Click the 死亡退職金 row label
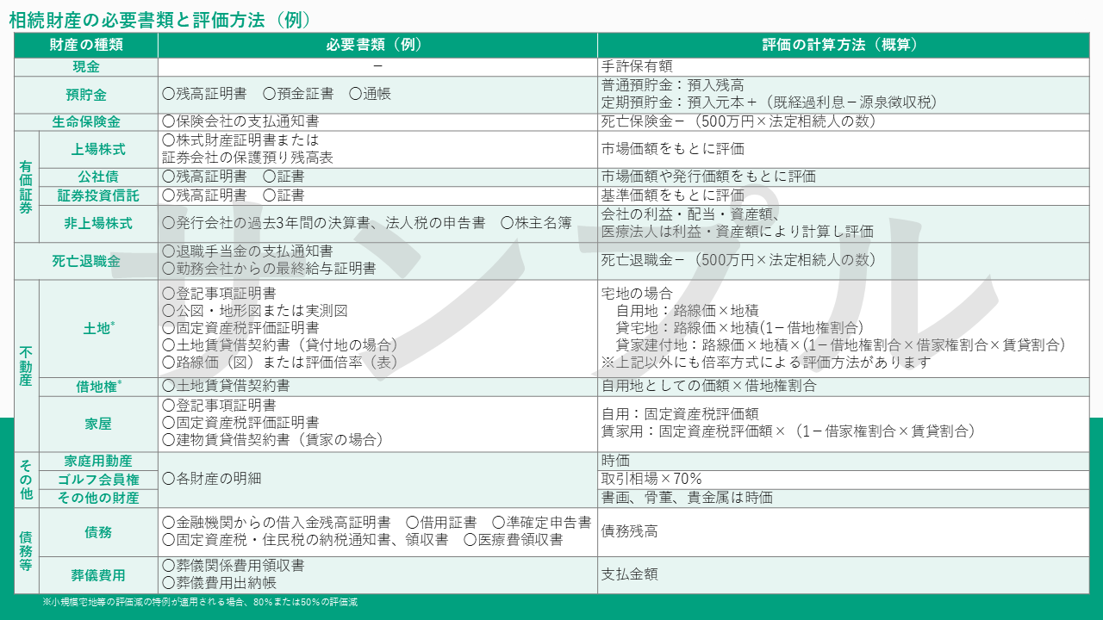The height and width of the screenshot is (620, 1103). 86,261
